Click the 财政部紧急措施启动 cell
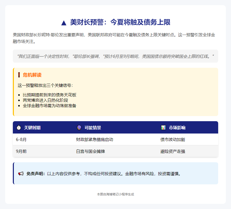Image resolution: width=231 pixels, height=209 pixels. (94, 140)
